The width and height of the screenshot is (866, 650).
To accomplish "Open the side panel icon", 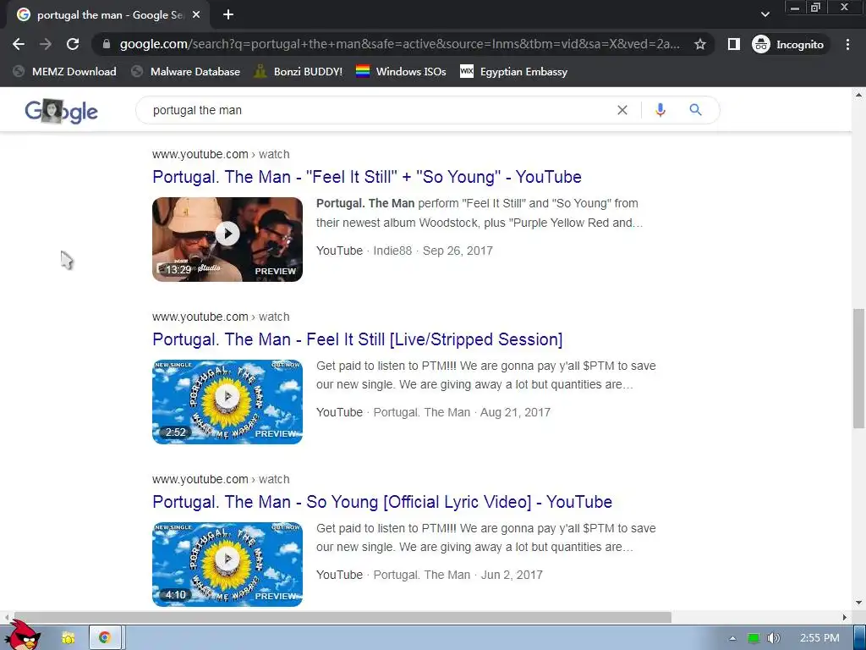I will point(733,44).
